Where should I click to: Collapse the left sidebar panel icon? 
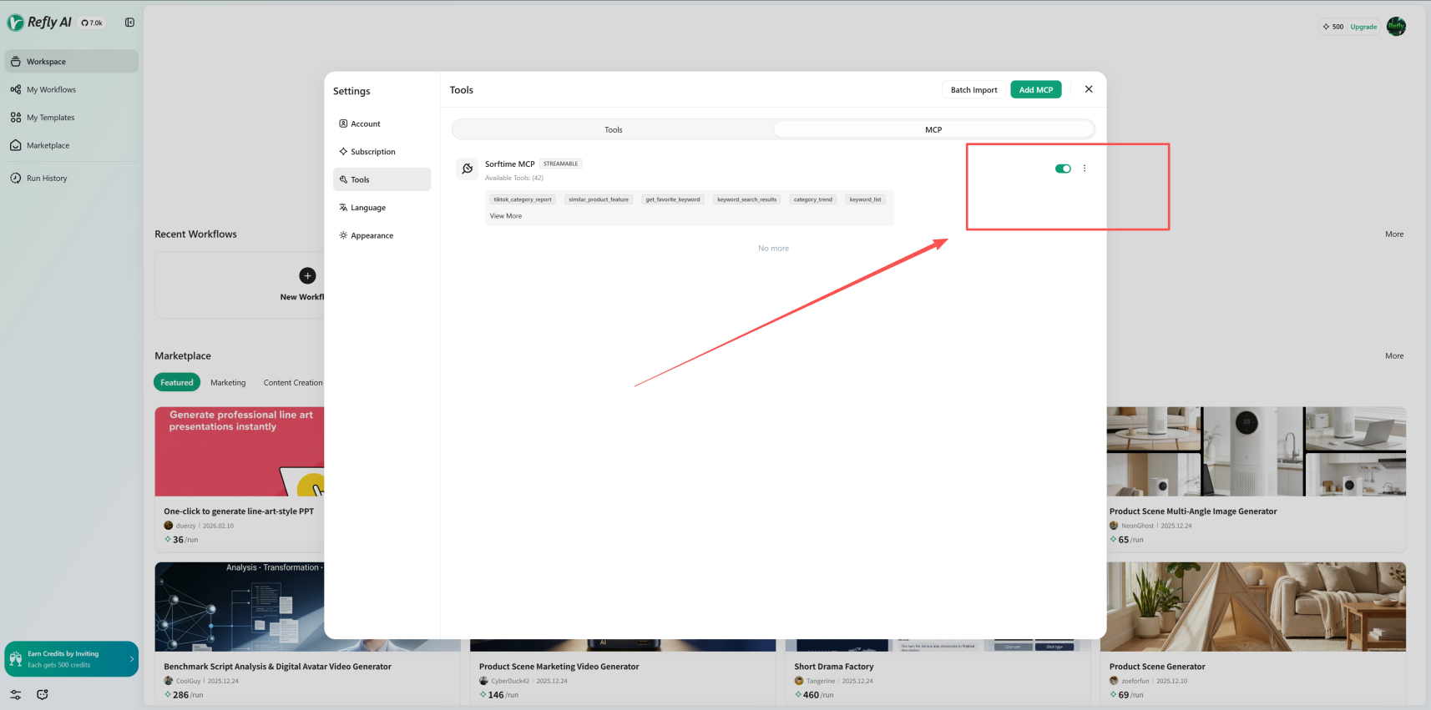(129, 23)
